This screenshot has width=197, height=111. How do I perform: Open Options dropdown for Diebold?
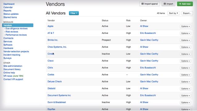click(186, 89)
